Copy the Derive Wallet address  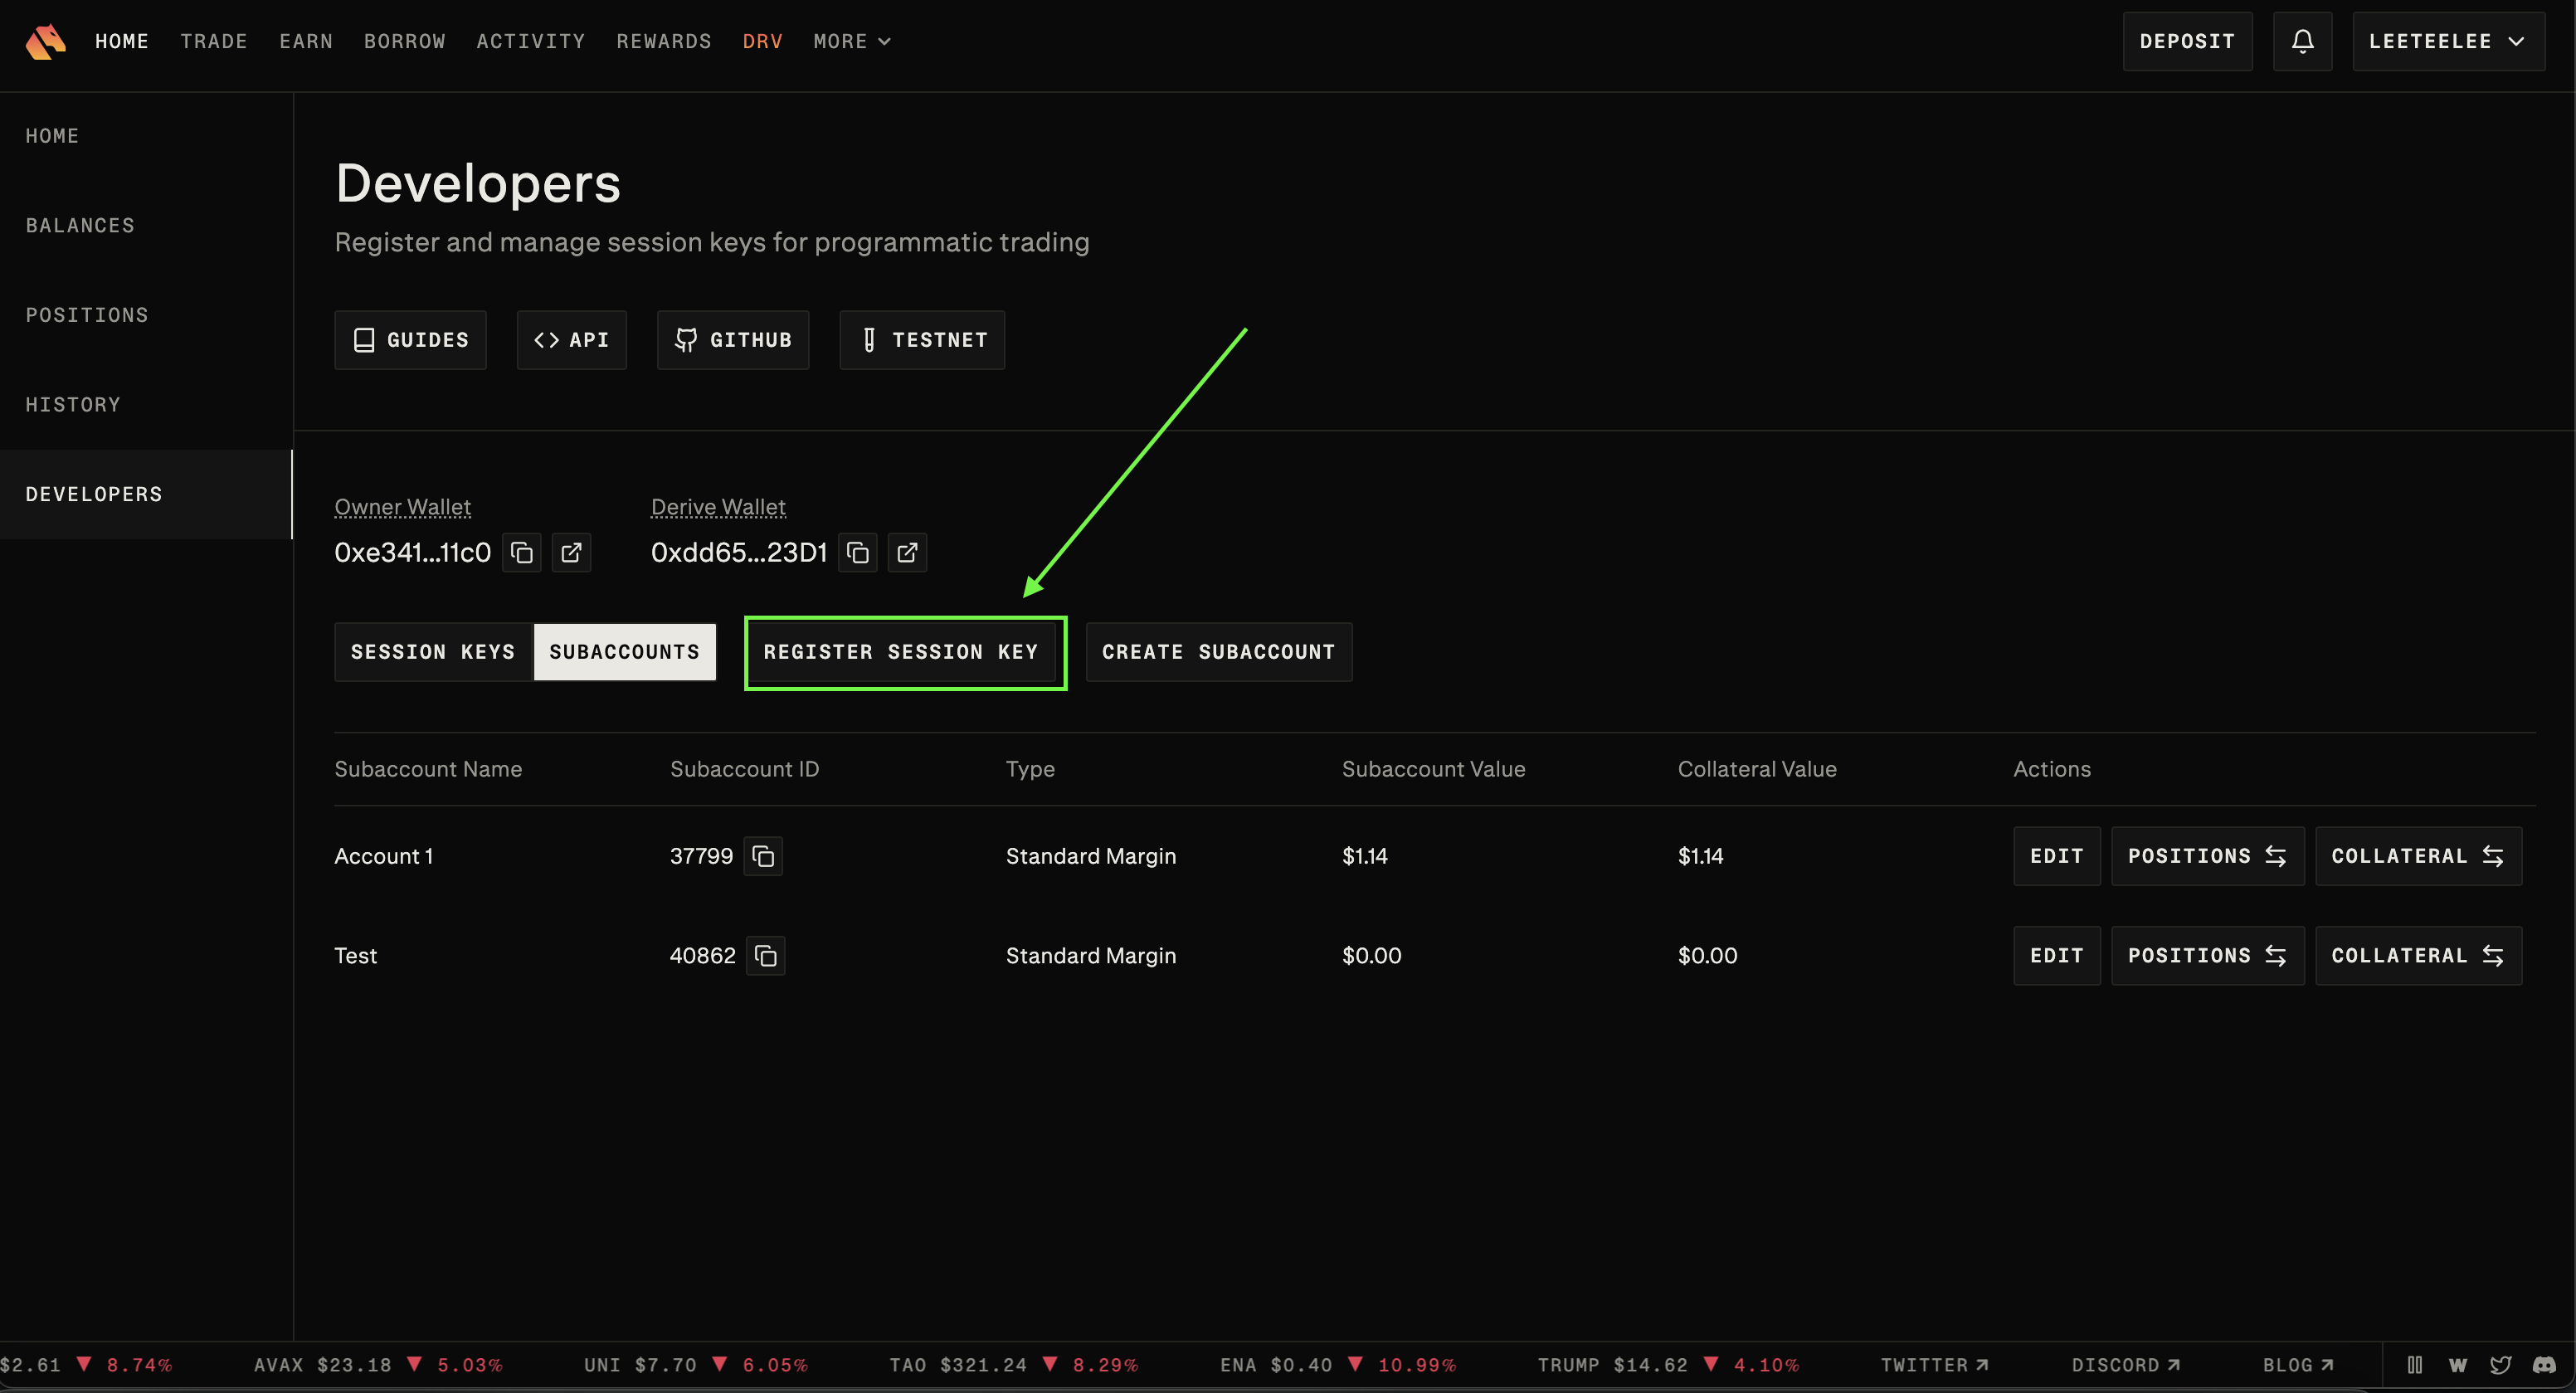pyautogui.click(x=857, y=552)
